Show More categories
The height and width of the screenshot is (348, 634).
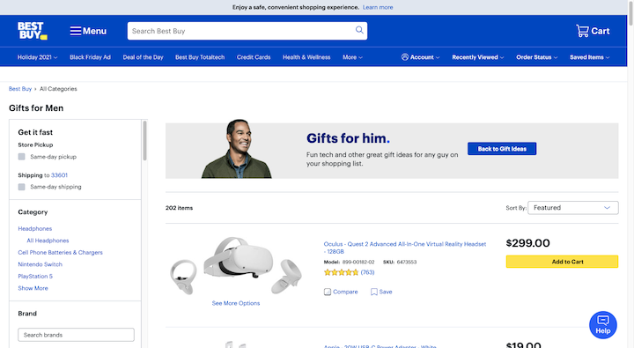coord(33,288)
